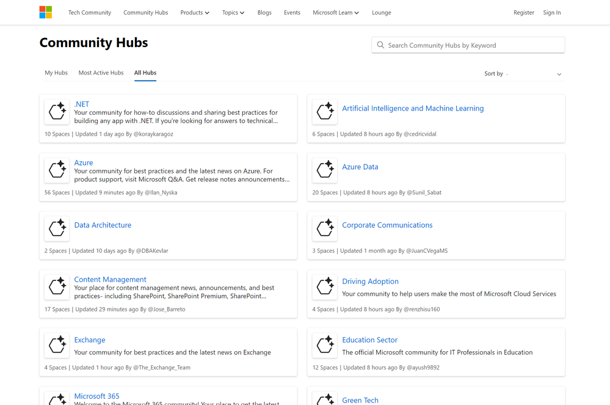Viewport: 610px width, 405px height.
Task: Open the Content Management hub link
Action: (110, 279)
